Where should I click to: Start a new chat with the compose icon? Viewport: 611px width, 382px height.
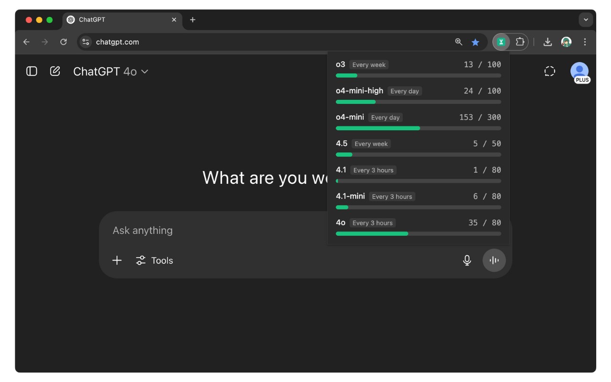pos(55,71)
